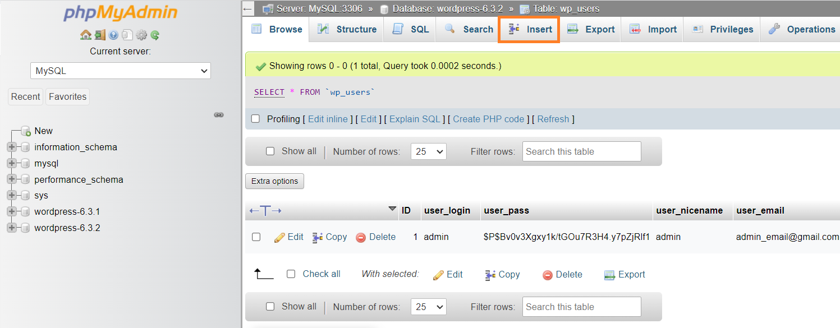
Task: Enable the Profiling checkbox
Action: [256, 119]
